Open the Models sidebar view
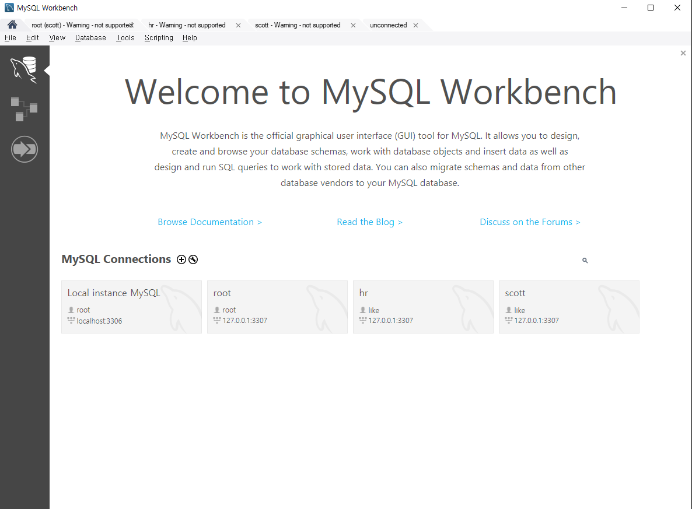Screen dimensions: 692x509 (24, 109)
